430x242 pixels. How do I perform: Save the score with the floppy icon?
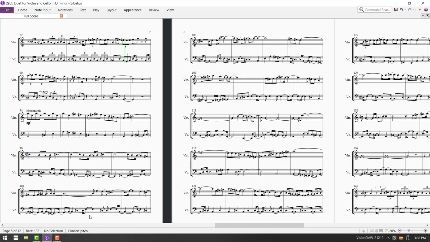coord(396,10)
